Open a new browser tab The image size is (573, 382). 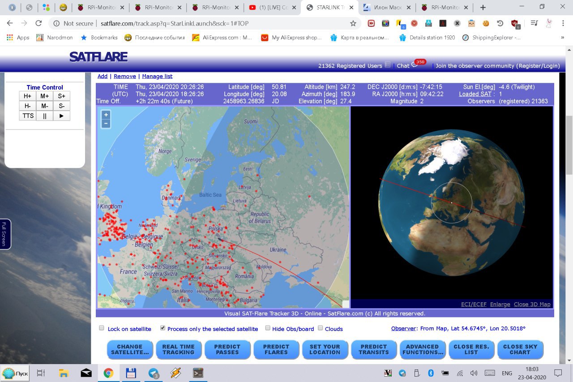click(483, 8)
